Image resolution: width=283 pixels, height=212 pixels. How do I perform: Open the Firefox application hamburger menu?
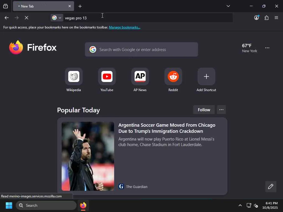coord(276,18)
